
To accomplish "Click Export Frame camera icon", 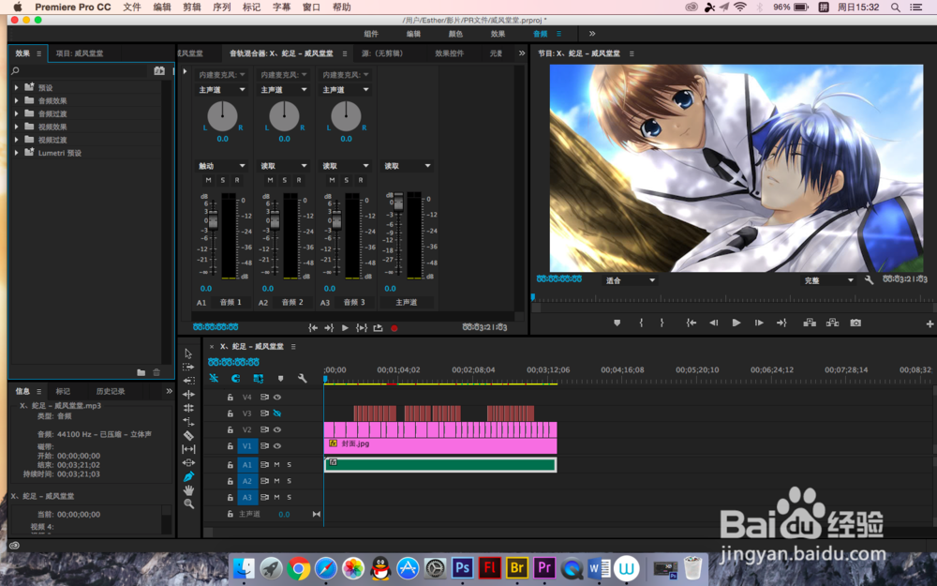I will tap(855, 323).
